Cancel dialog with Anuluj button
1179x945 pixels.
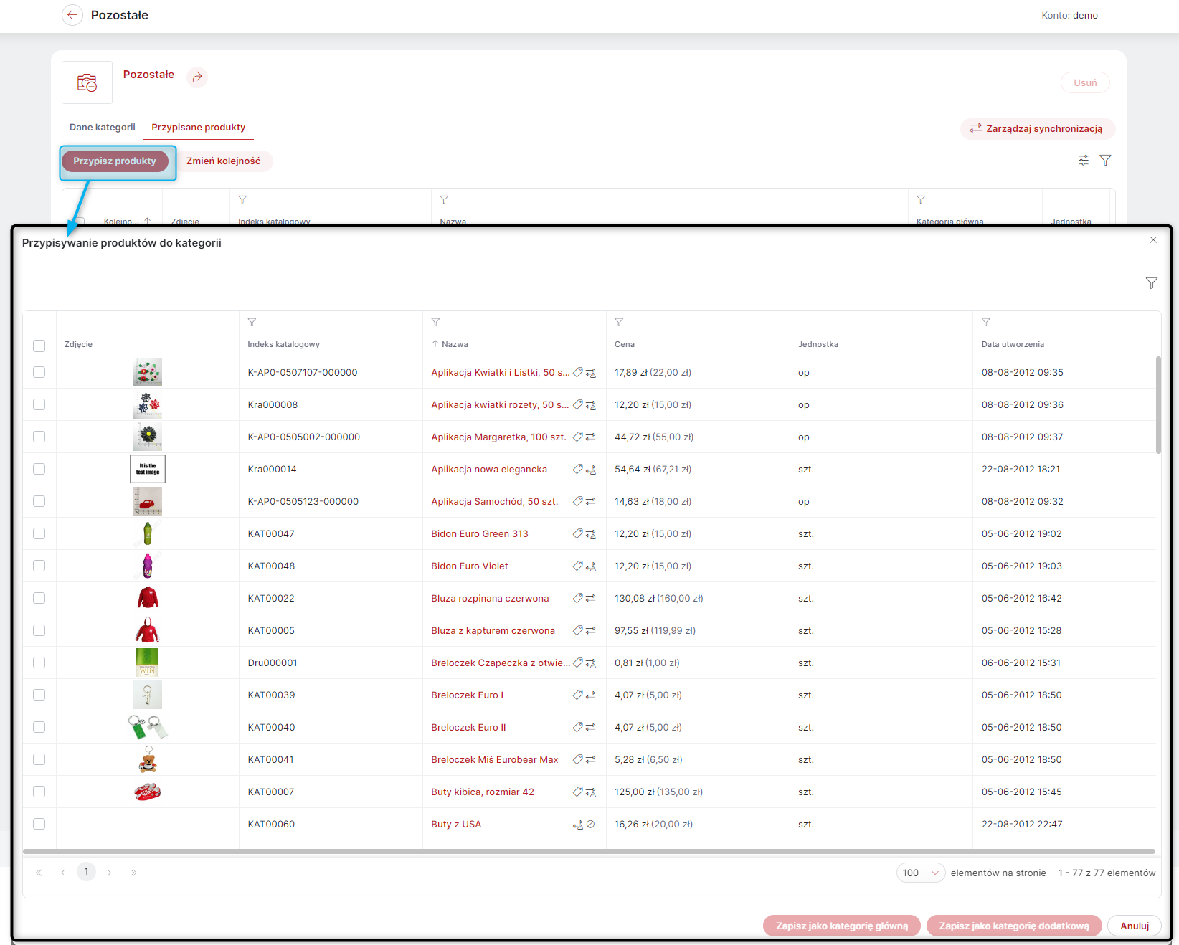point(1135,926)
